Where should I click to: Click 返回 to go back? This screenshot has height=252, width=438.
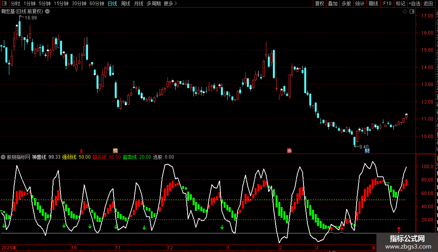click(428, 3)
